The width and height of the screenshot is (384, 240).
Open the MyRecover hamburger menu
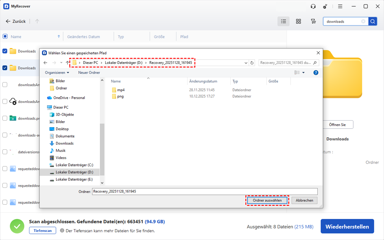pyautogui.click(x=340, y=6)
